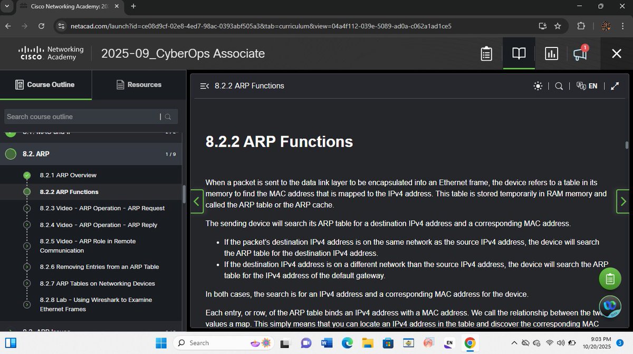Go to previous page with green left arrow
Viewport: 633px width, 354px height.
click(x=196, y=201)
